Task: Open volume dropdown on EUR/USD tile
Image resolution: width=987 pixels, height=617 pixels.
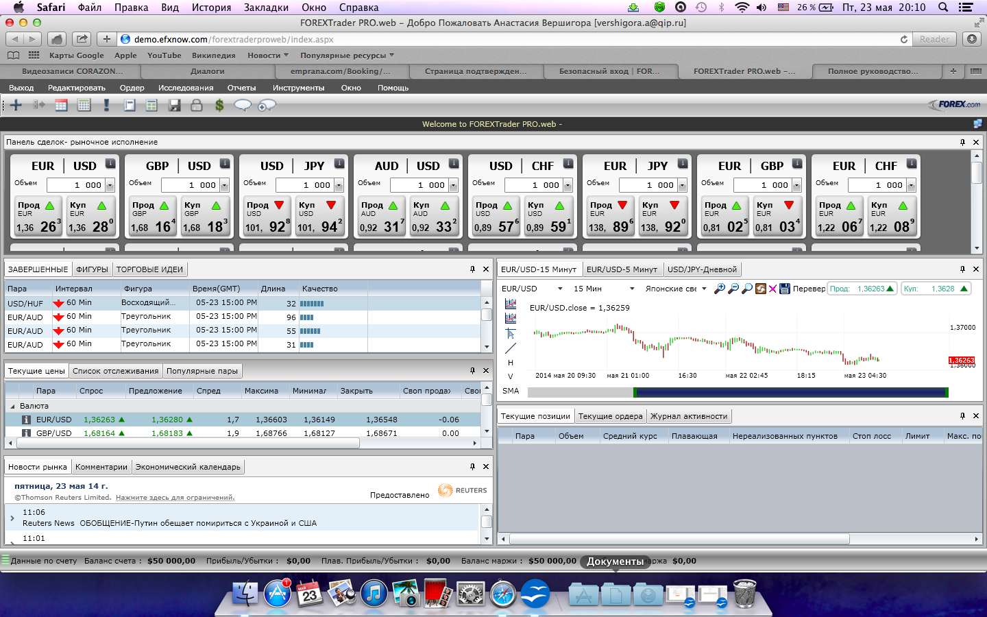Action: click(110, 185)
